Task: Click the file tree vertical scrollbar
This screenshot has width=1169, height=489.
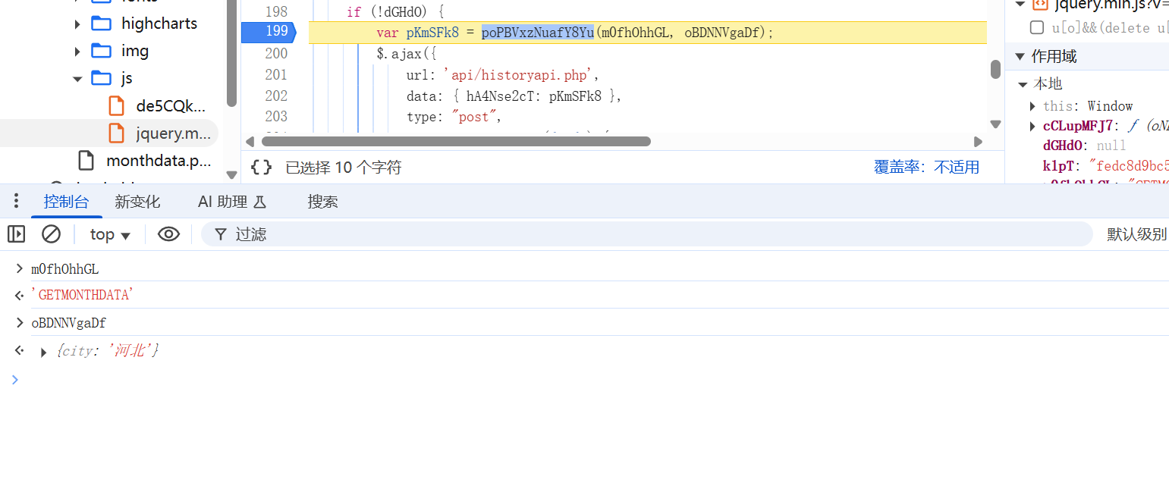Action: (x=232, y=53)
